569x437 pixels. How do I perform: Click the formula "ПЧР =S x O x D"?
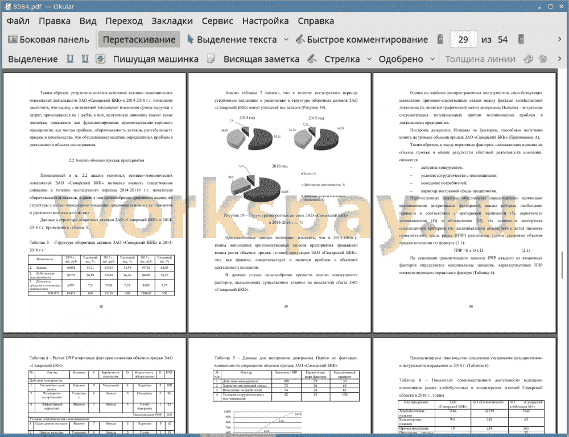468,251
